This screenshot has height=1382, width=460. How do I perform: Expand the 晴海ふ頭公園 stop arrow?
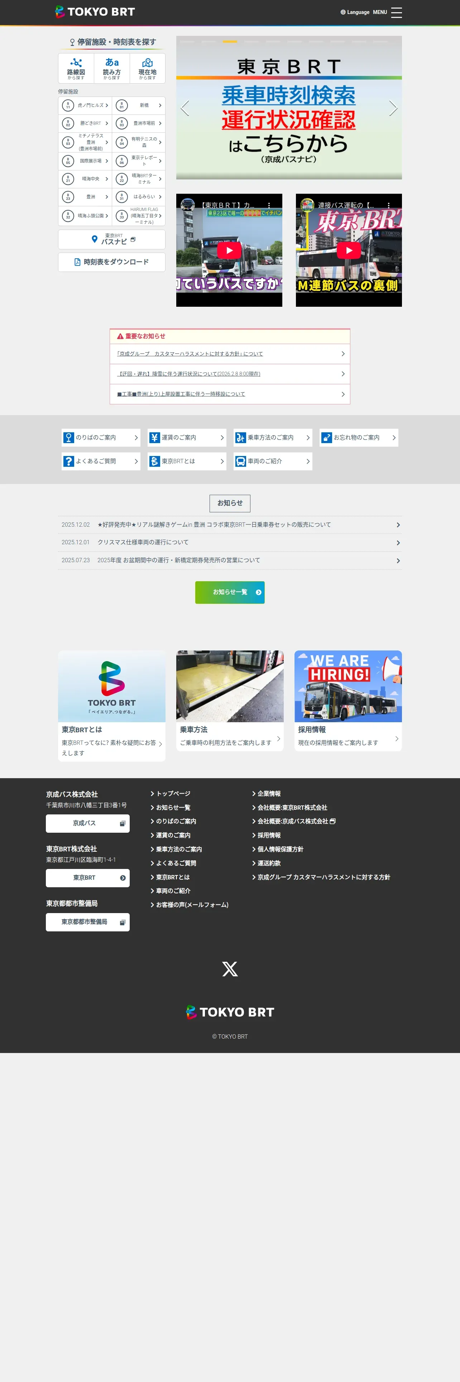point(106,216)
